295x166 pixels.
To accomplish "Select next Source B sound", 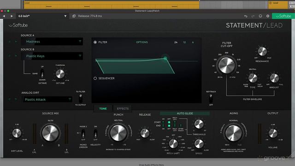I will click(x=16, y=56).
